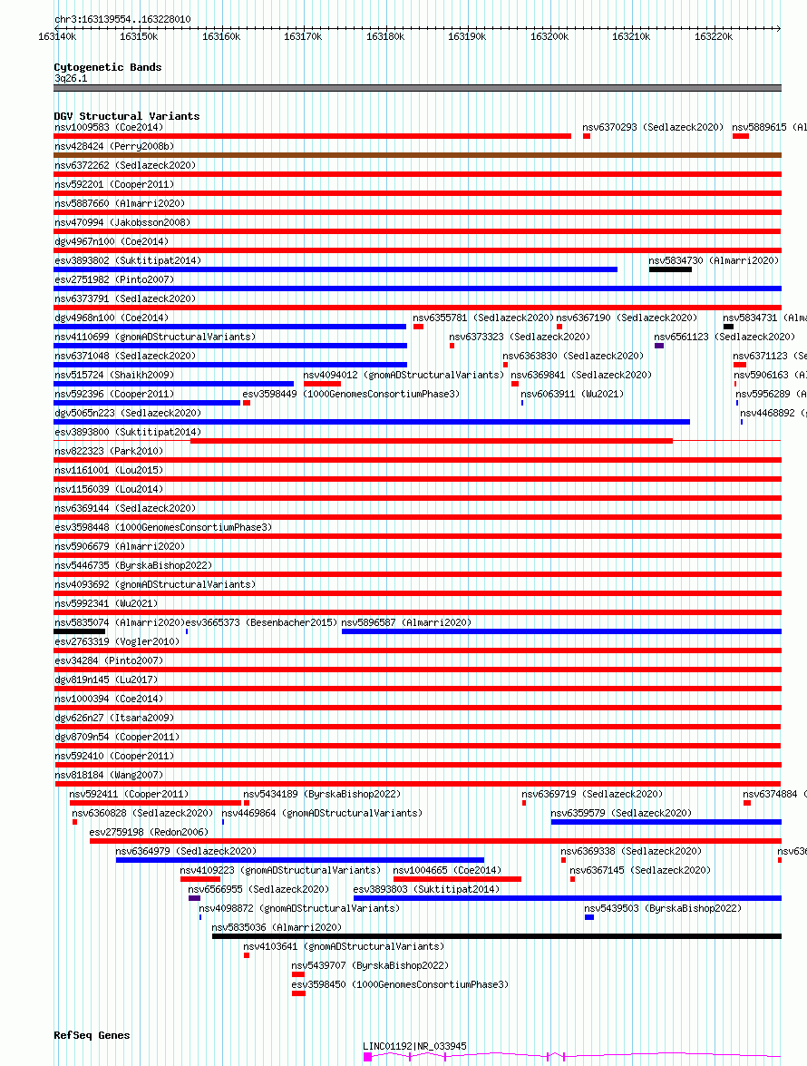Select esv2763319 (Vogler2010) label
This screenshot has height=1066, width=807.
(x=117, y=641)
